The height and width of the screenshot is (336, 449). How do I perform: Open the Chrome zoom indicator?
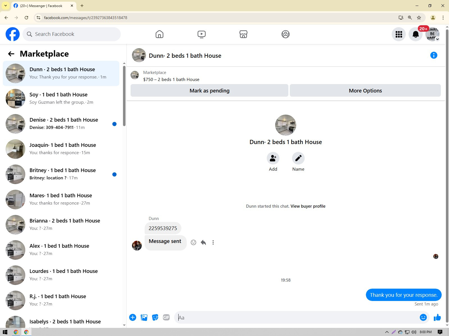tap(410, 18)
